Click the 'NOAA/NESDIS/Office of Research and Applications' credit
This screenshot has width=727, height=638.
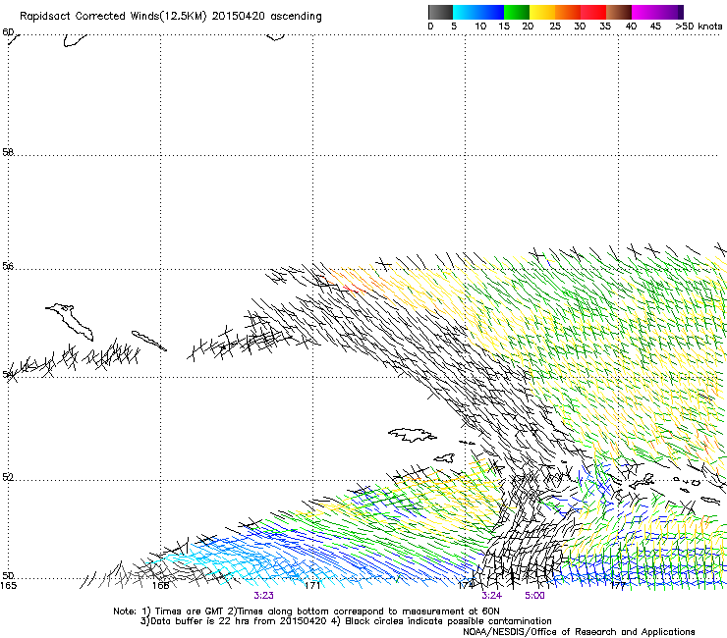coord(579,632)
